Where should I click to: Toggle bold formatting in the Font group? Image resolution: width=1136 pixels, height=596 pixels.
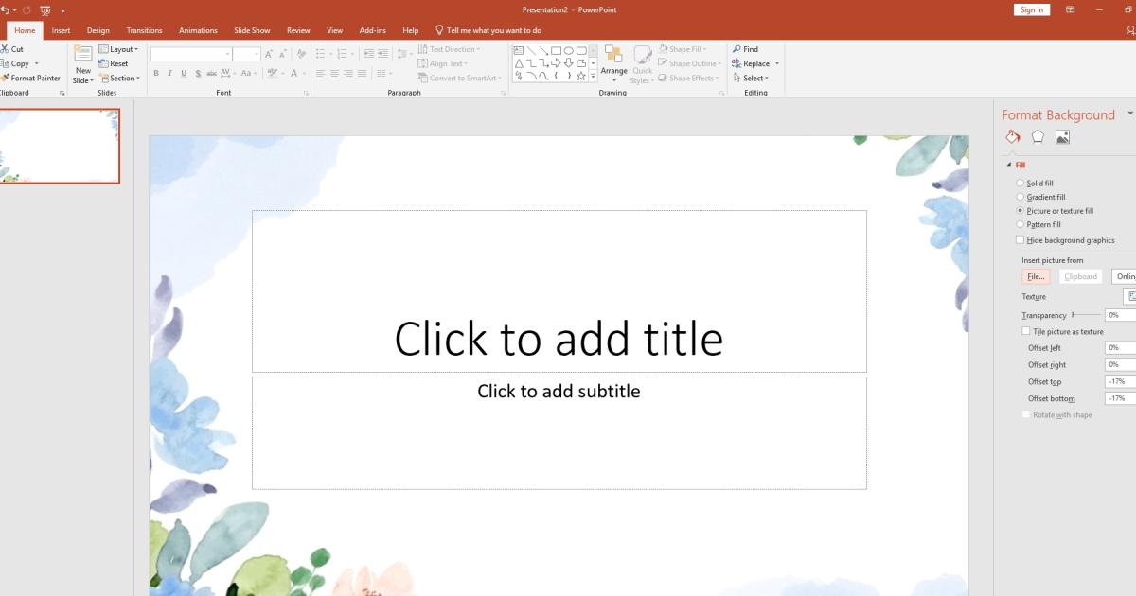[x=155, y=71]
